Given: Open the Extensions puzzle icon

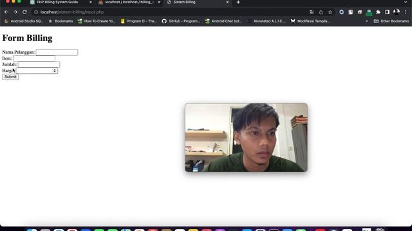Looking at the screenshot, I should pos(378,12).
